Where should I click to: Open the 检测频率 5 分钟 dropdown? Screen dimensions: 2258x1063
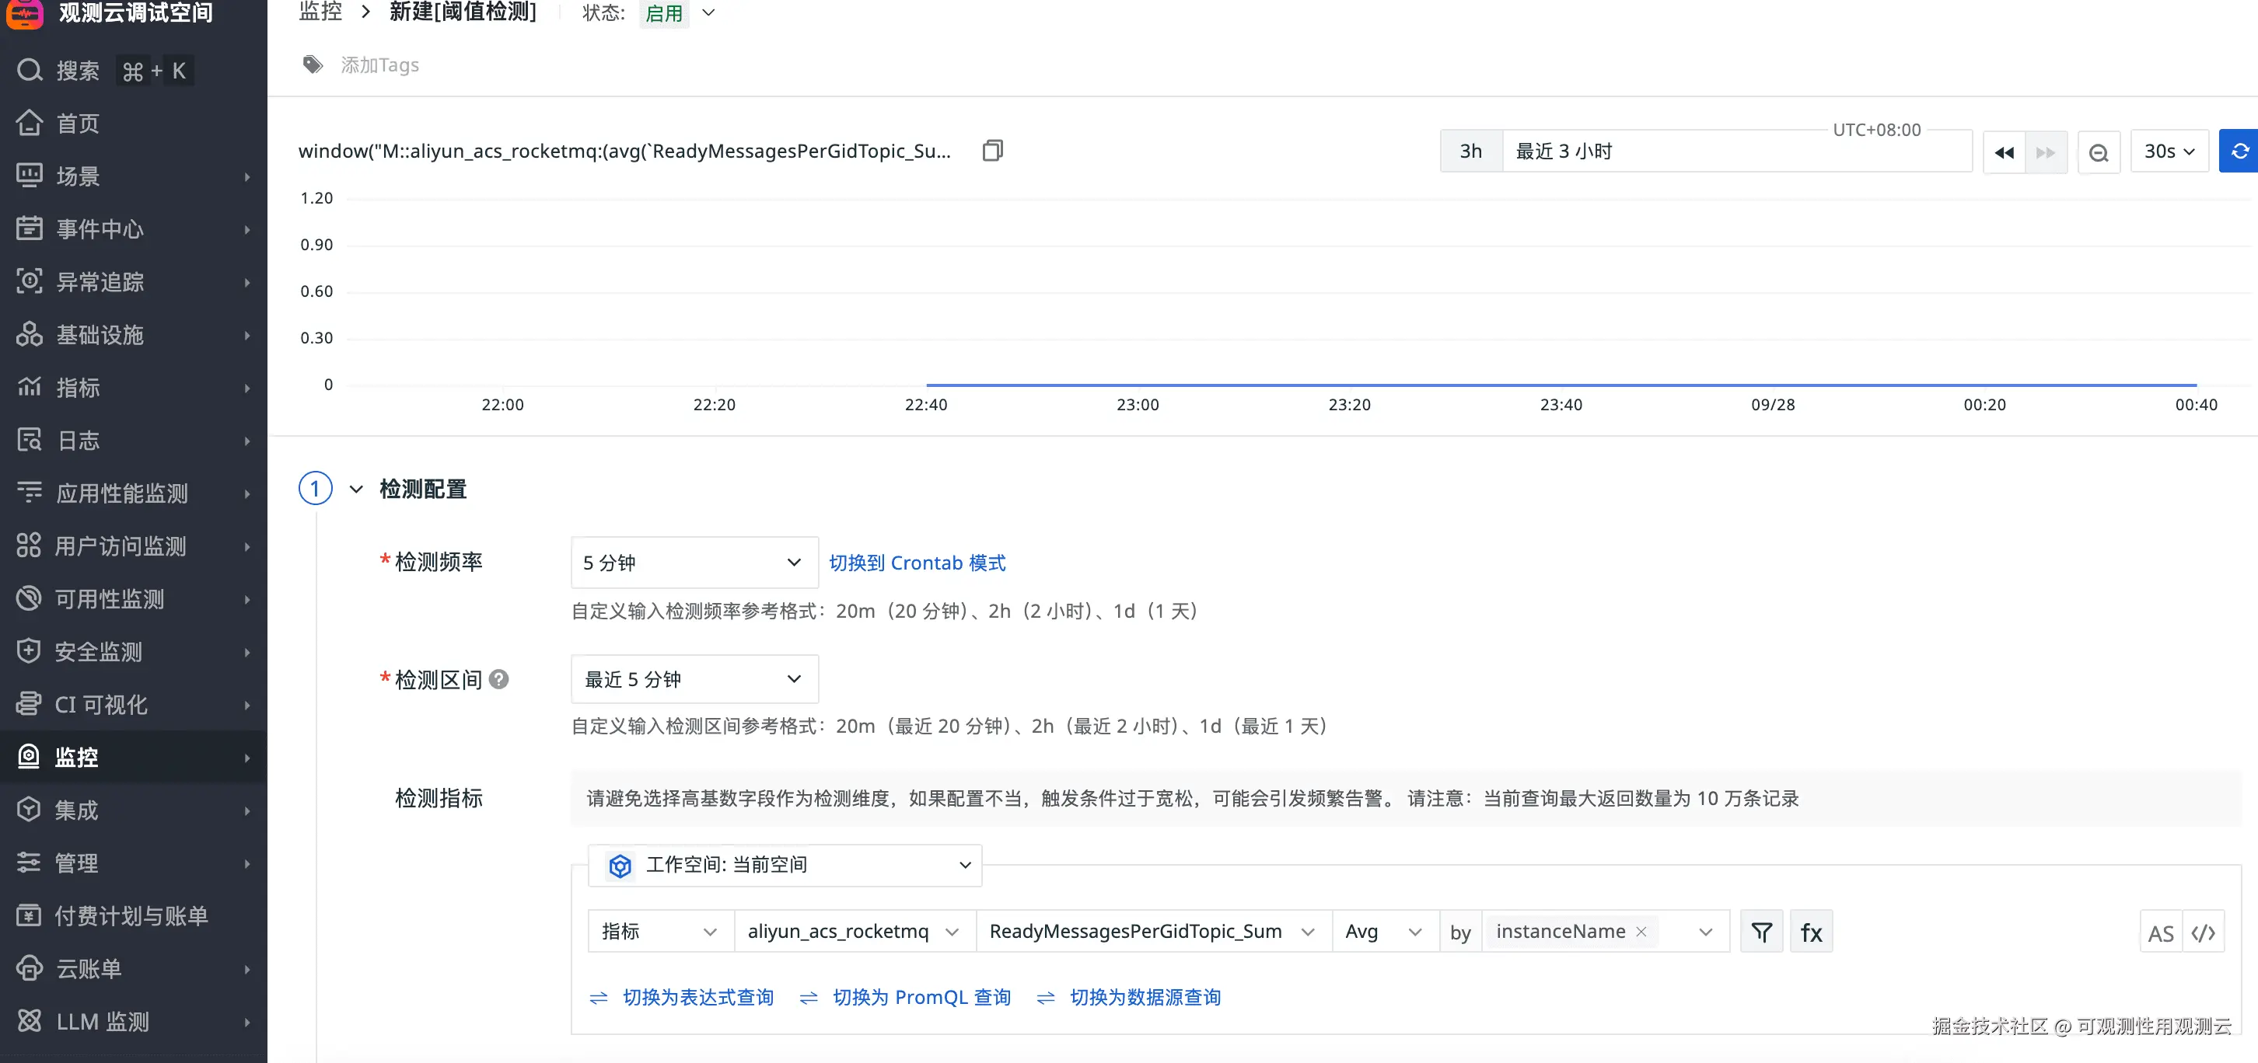click(694, 563)
